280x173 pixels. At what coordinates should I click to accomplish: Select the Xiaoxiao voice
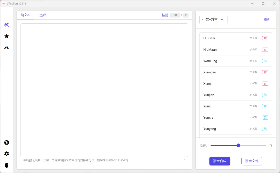pyautogui.click(x=236, y=72)
